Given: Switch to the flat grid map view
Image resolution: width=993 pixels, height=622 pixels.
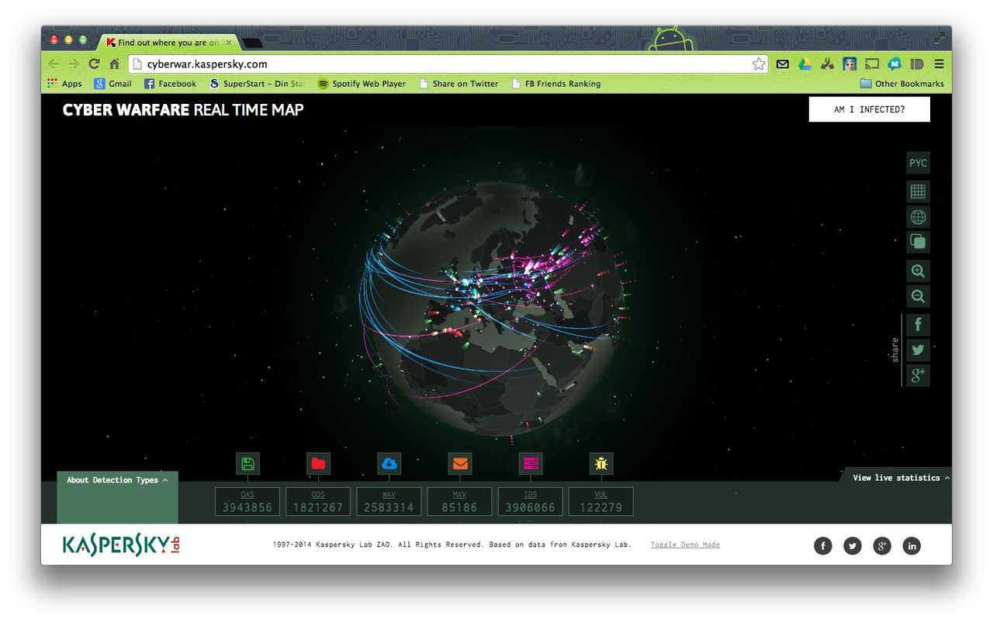Looking at the screenshot, I should point(918,192).
